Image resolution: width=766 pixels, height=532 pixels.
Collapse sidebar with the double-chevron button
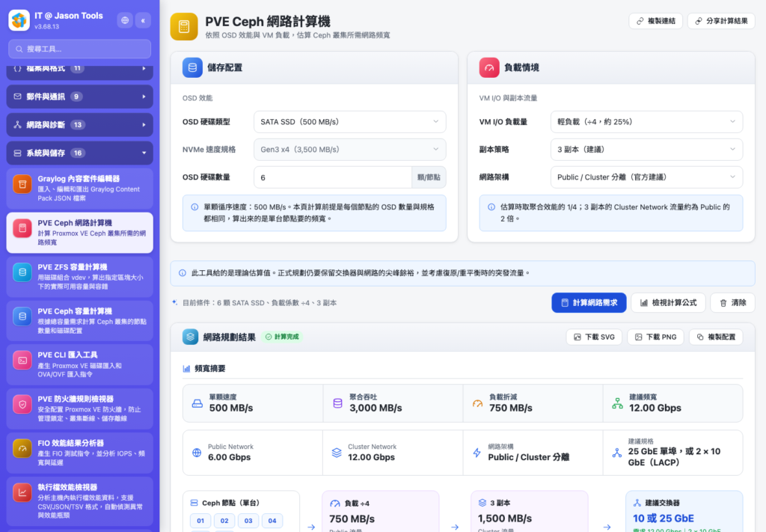click(x=143, y=20)
